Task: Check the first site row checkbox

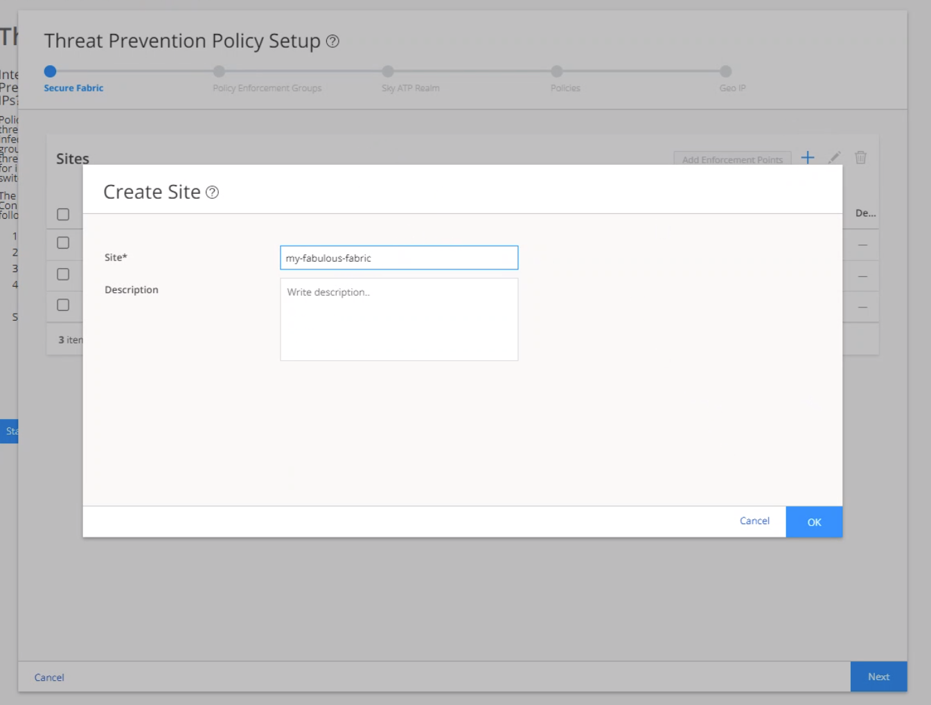Action: tap(63, 242)
